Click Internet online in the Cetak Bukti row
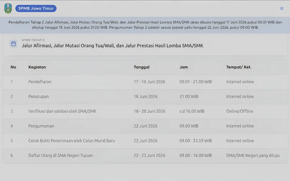 (x=240, y=141)
